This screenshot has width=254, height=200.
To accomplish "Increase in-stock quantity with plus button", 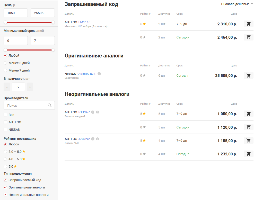I will (30, 87).
